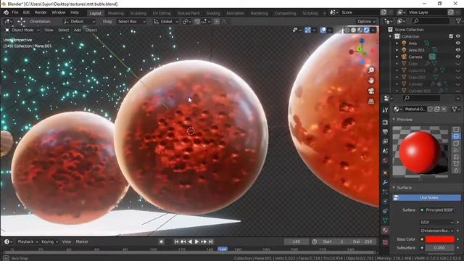Open the Window menu

[x=58, y=12]
